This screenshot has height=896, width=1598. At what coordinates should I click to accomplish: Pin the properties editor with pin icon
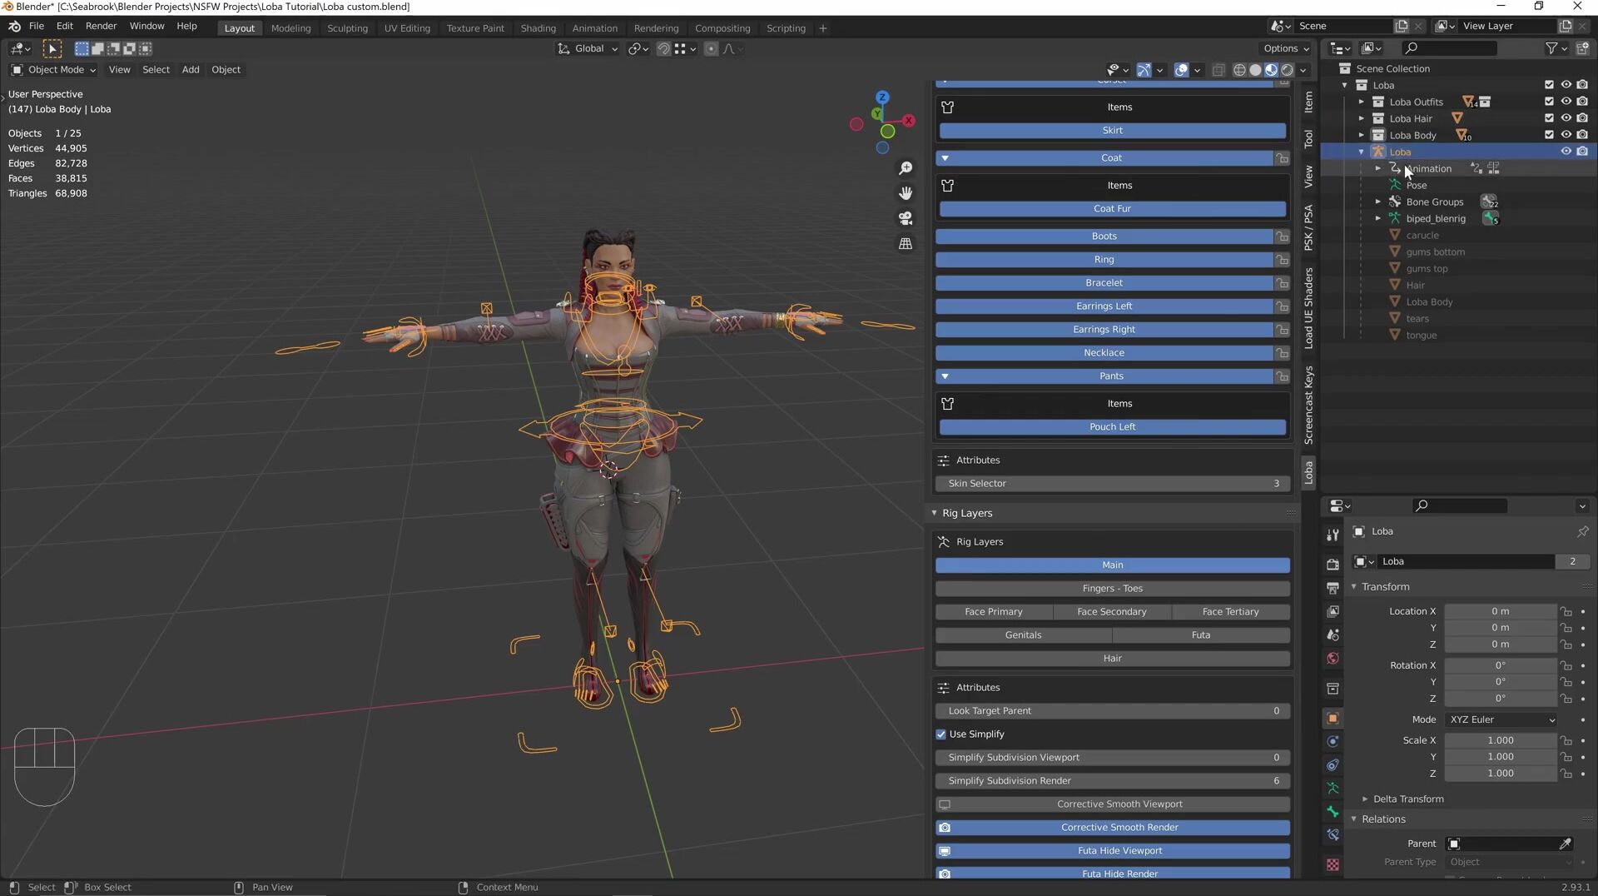(1582, 531)
